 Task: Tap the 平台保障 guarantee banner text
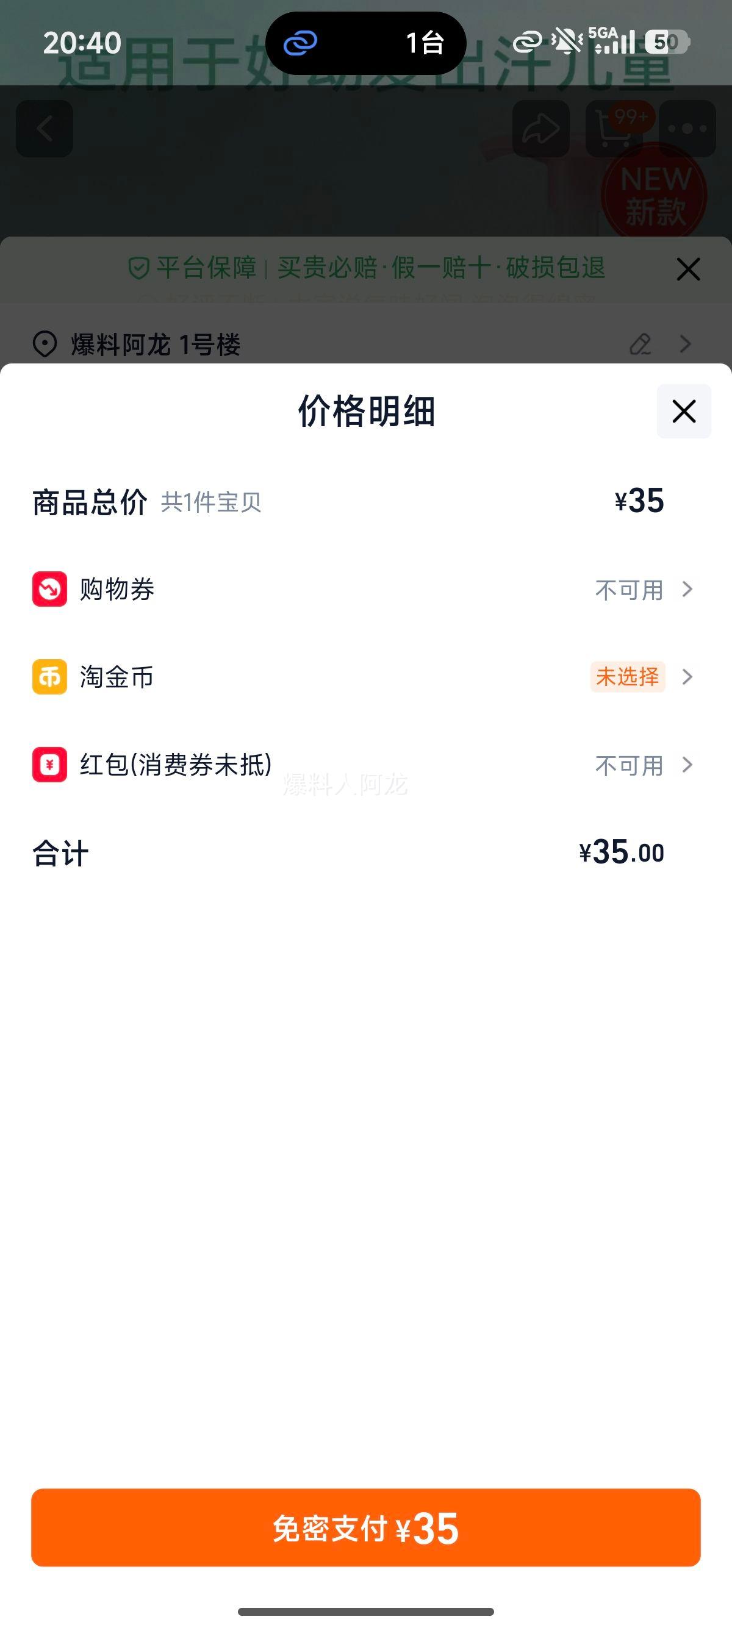tap(367, 268)
